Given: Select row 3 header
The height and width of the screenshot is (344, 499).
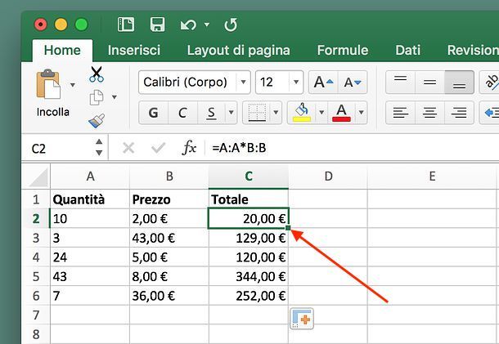Looking at the screenshot, I should click(36, 238).
